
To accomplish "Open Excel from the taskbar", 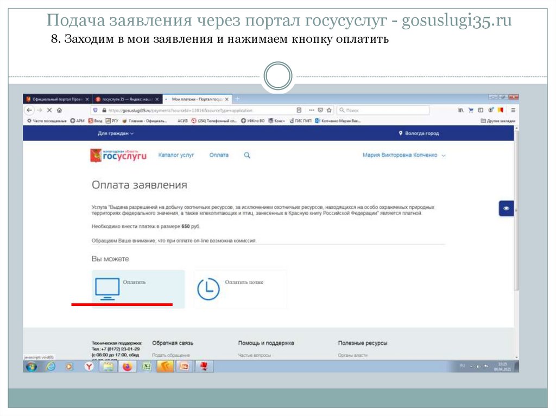I will tap(146, 367).
